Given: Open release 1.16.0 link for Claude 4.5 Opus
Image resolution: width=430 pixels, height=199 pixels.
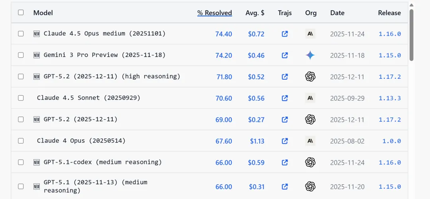Looking at the screenshot, I should point(389,34).
